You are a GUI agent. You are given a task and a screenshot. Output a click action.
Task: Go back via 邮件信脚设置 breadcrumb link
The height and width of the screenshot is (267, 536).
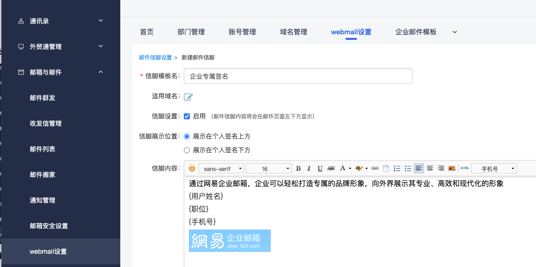click(155, 58)
